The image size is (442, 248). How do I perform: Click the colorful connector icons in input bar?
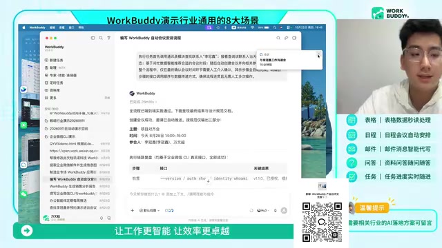tap(169, 210)
